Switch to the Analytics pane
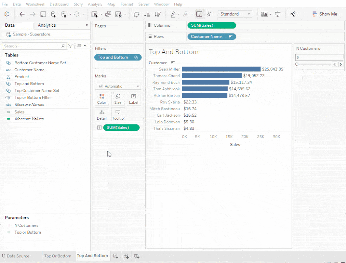This screenshot has height=263, width=346. click(47, 25)
